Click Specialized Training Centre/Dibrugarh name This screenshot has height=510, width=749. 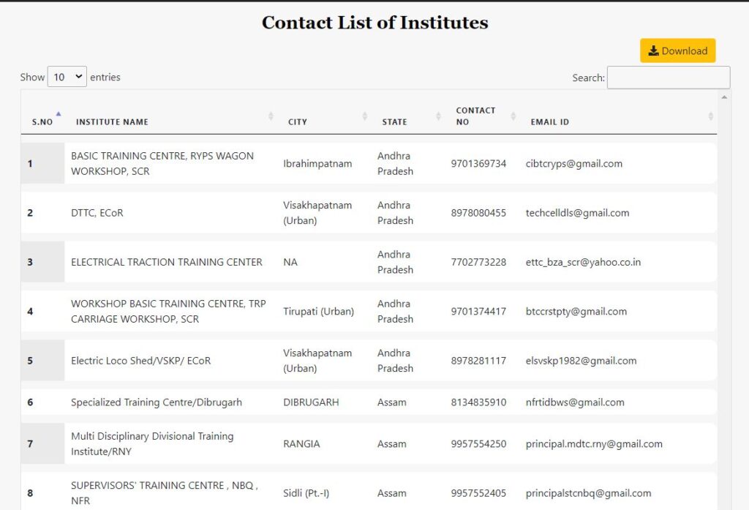coord(157,402)
